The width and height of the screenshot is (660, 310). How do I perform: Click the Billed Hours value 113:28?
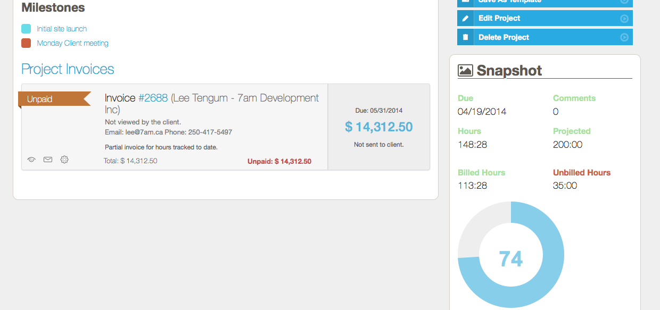coord(472,186)
